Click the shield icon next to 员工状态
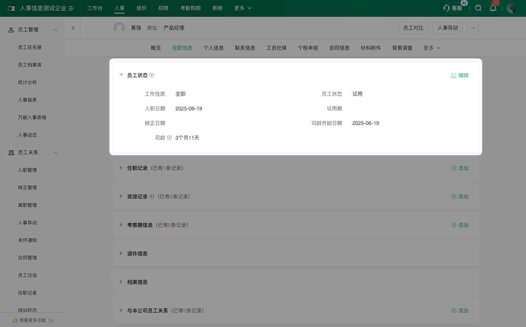The height and width of the screenshot is (327, 526). (x=152, y=75)
